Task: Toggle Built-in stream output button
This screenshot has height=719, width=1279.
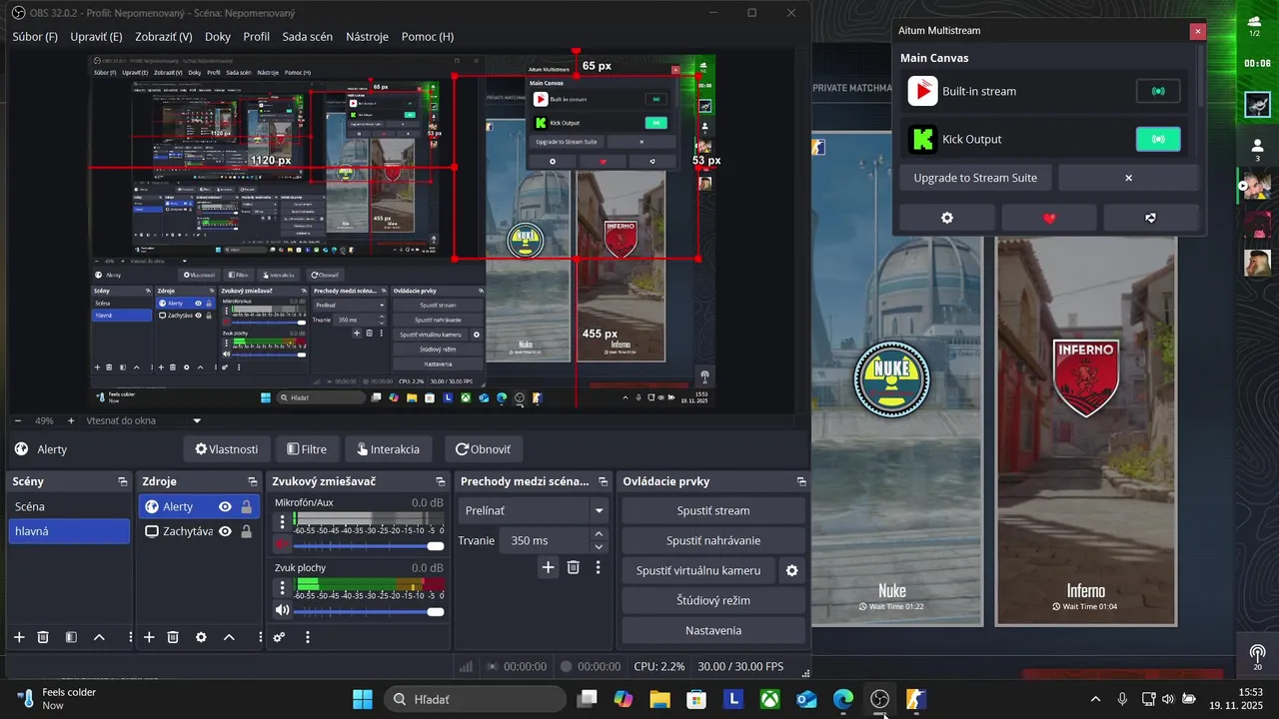Action: coord(1158,91)
